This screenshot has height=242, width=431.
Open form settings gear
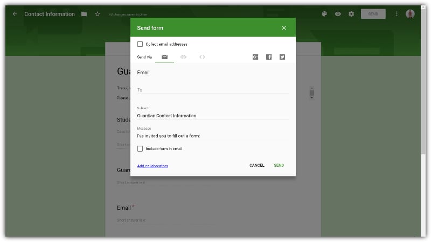(351, 14)
